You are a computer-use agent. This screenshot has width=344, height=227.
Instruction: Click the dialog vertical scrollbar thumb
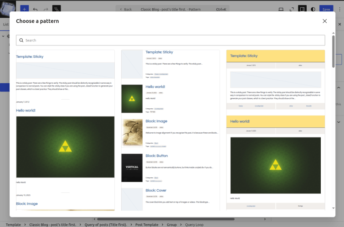coord(333,51)
